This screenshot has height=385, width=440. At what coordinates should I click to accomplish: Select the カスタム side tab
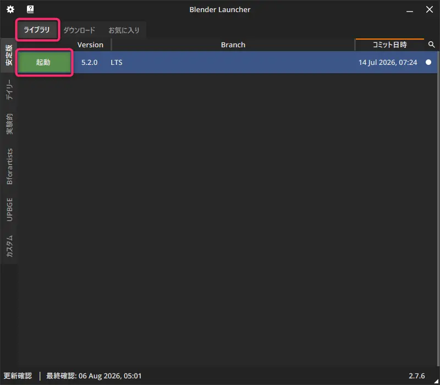(9, 246)
